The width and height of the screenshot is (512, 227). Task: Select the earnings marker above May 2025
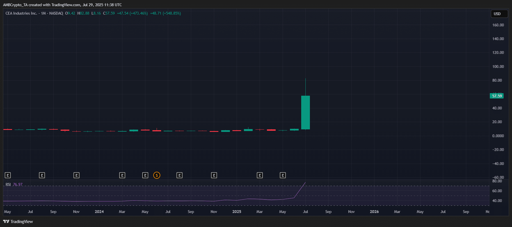point(283,175)
